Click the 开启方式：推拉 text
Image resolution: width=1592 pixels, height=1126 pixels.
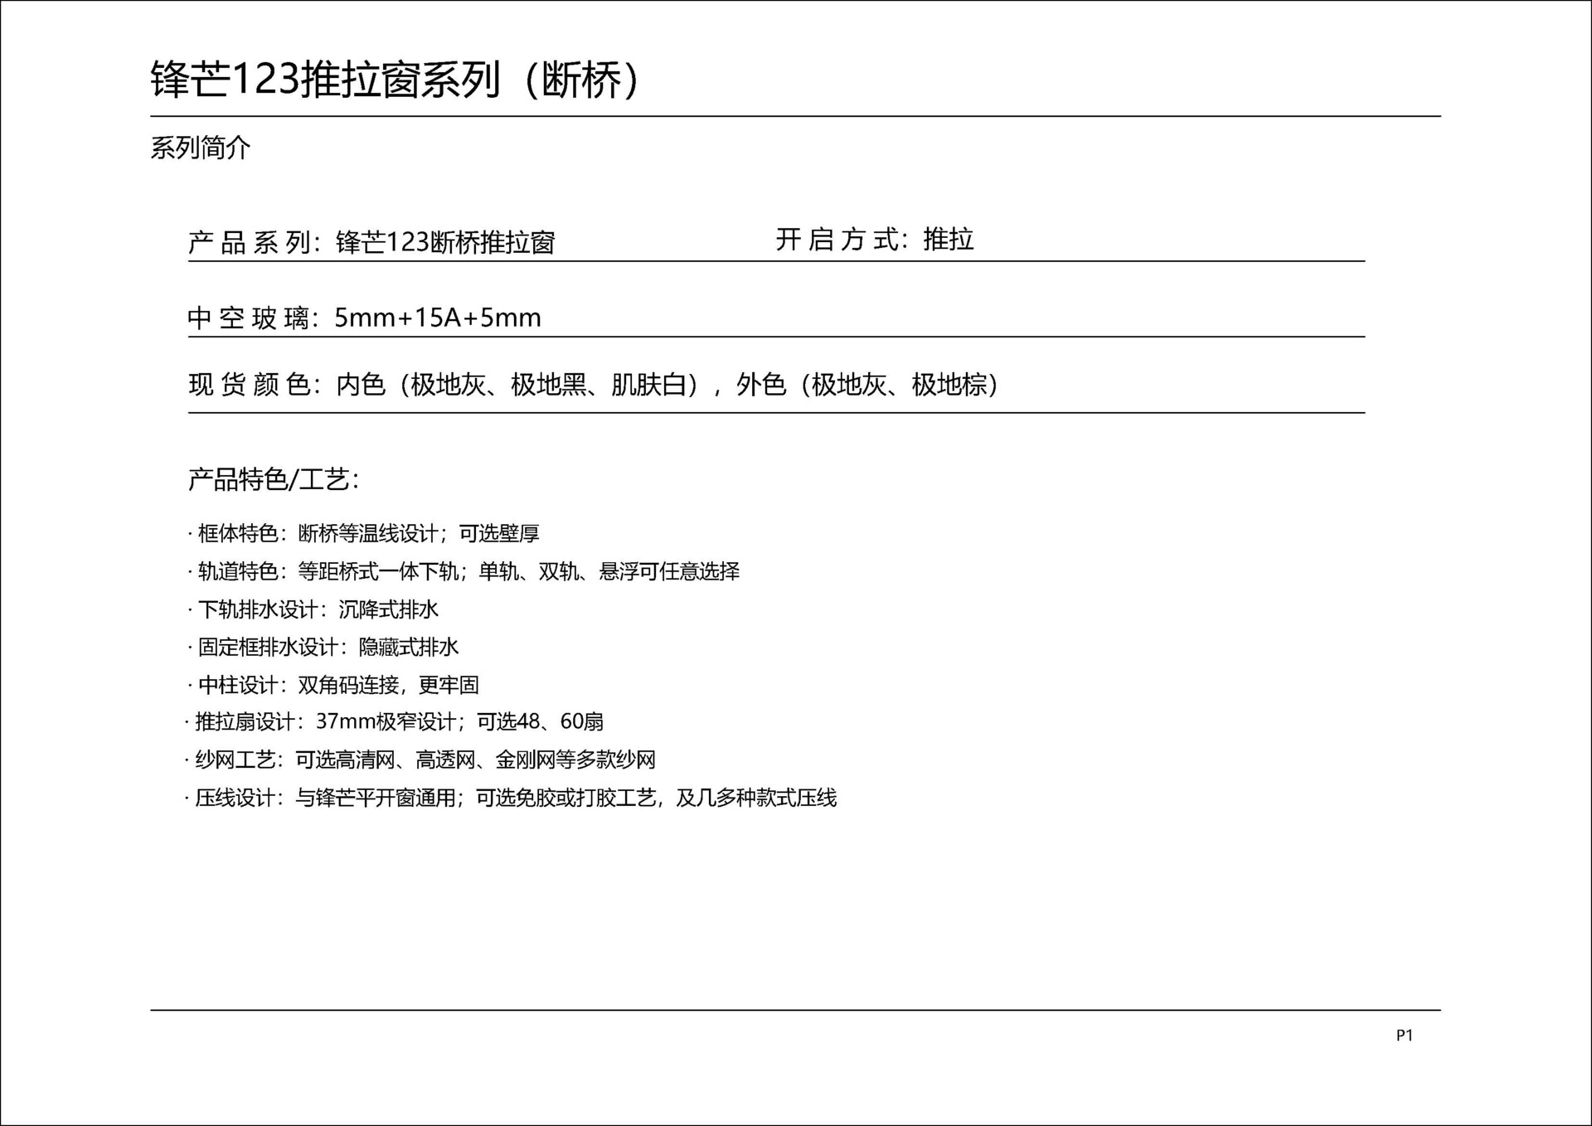click(874, 240)
